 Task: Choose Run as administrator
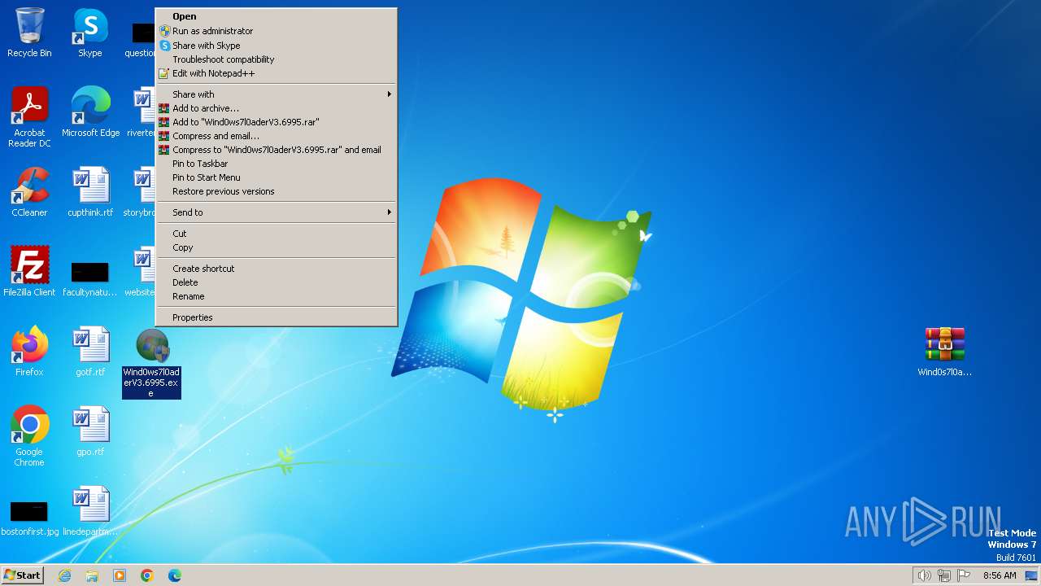[276, 31]
